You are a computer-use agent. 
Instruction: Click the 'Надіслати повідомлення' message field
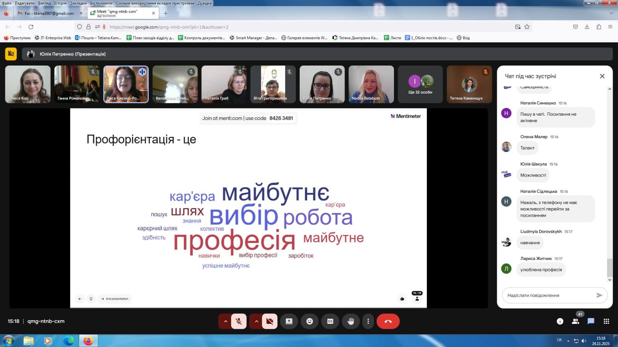tap(548, 295)
